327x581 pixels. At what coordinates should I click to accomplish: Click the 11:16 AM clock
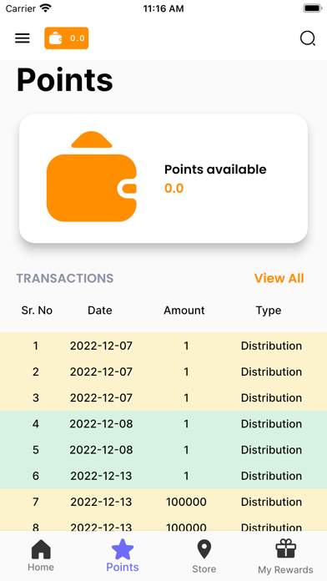[x=163, y=8]
